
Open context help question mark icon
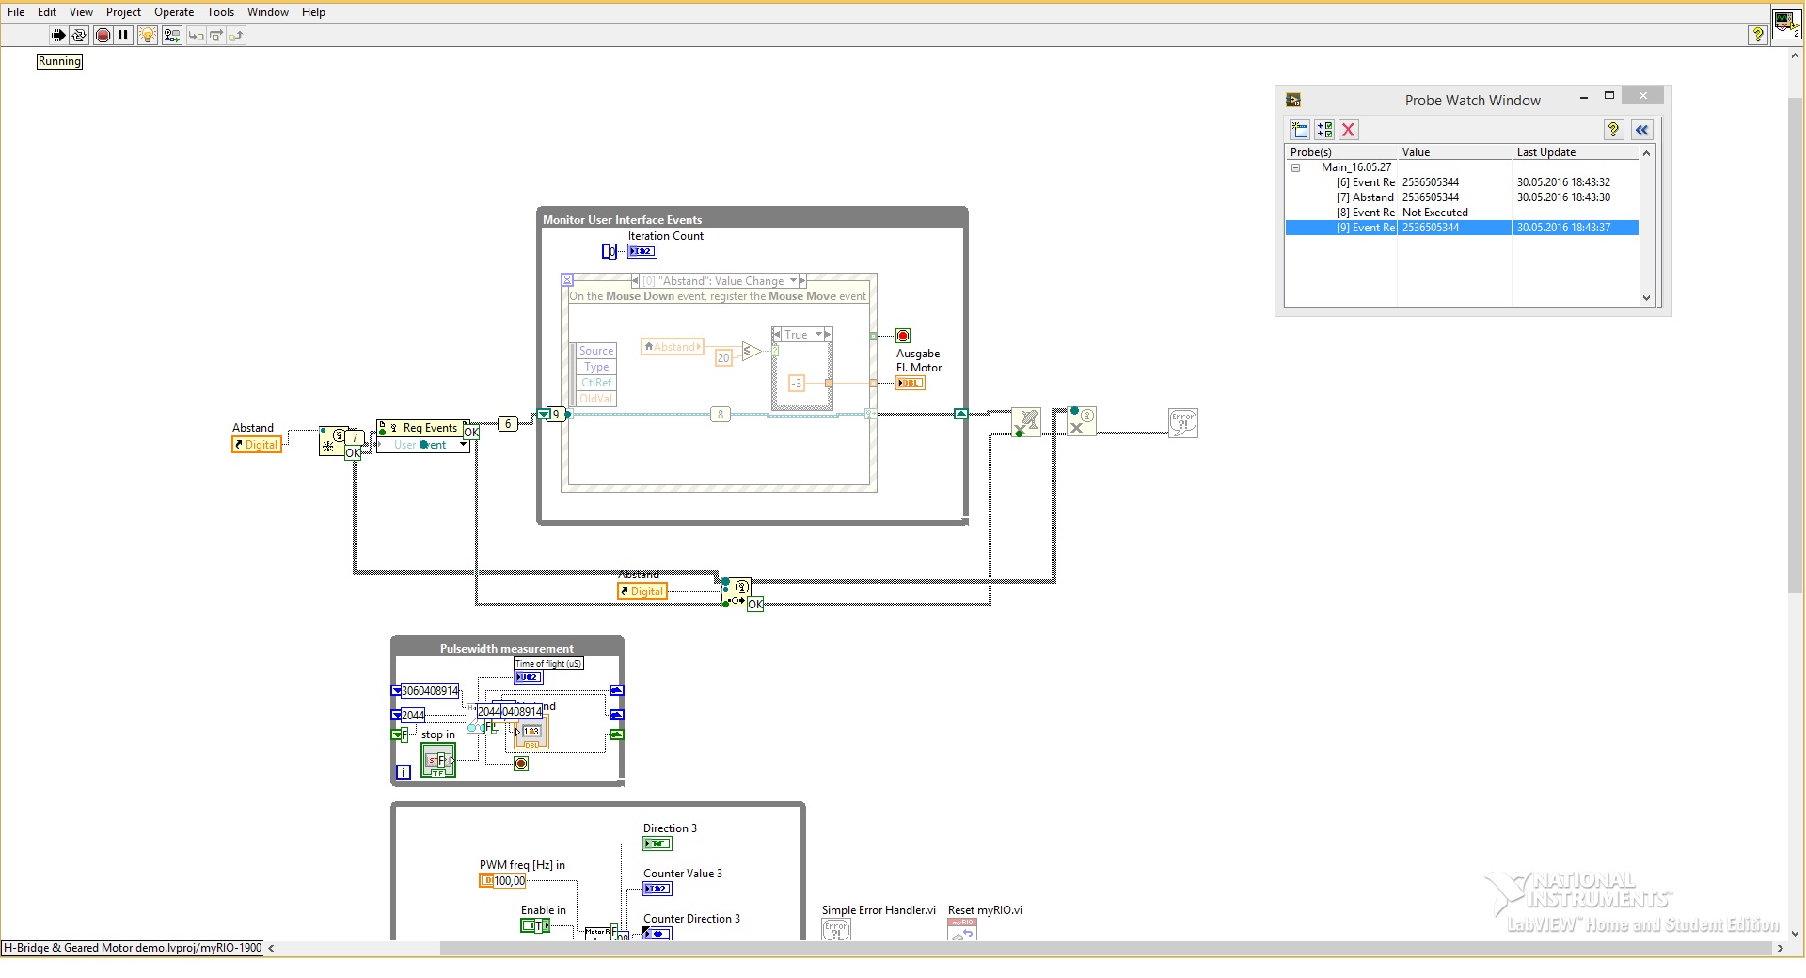pyautogui.click(x=1757, y=36)
